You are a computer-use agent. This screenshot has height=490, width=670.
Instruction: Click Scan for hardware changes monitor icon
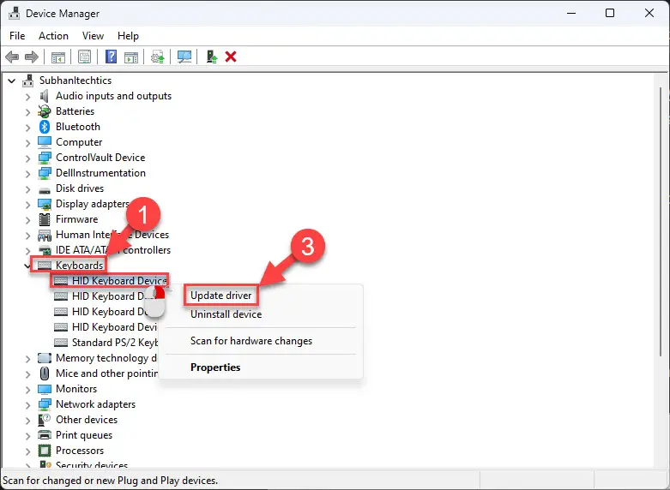pyautogui.click(x=184, y=57)
